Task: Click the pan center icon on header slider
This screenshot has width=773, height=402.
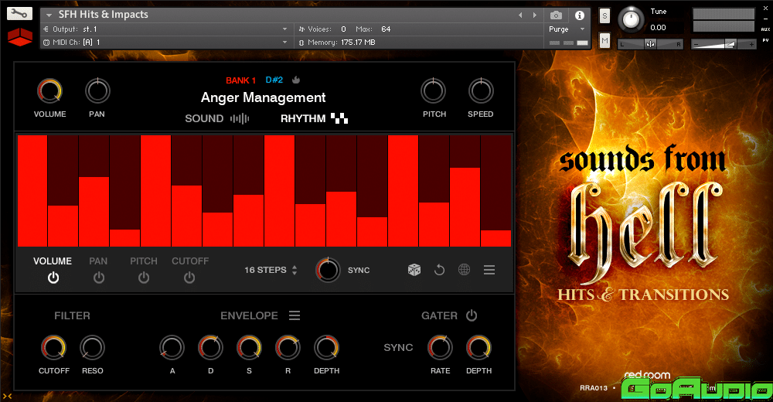Action: [651, 44]
